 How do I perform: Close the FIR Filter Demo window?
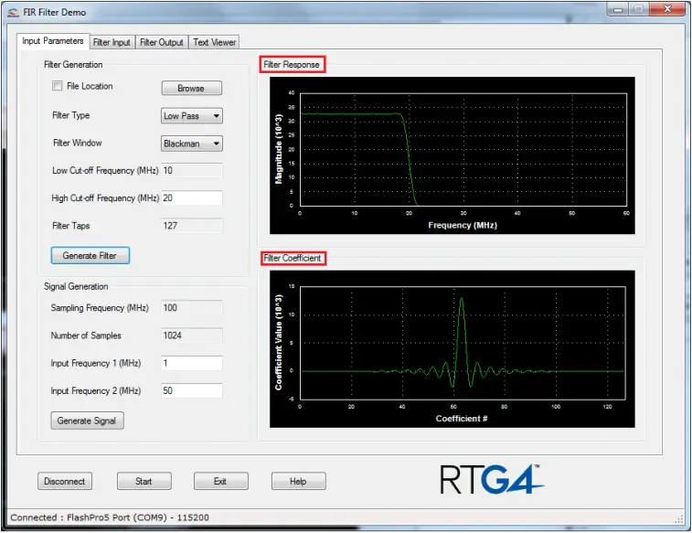(x=667, y=9)
